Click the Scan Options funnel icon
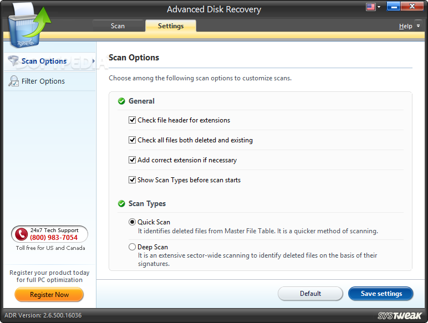Screen dimensions: 428x323 pos(13,60)
